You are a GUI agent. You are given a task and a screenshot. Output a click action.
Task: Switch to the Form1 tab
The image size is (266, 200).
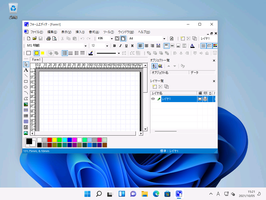tap(36, 60)
